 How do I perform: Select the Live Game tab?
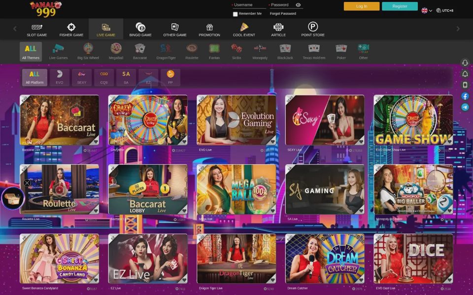106,29
